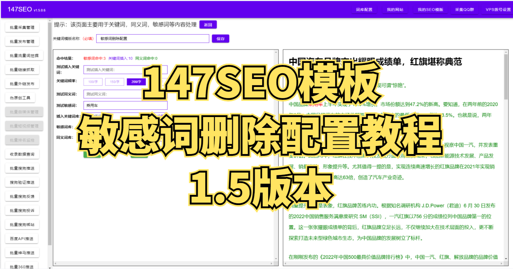513x269 pixels.
Task: Select keyword frequency 150/字
Action: [115, 82]
